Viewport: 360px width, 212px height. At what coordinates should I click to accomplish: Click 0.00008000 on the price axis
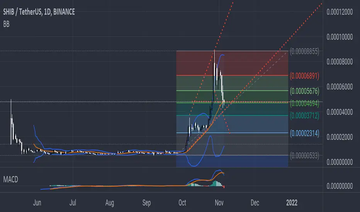click(340, 62)
